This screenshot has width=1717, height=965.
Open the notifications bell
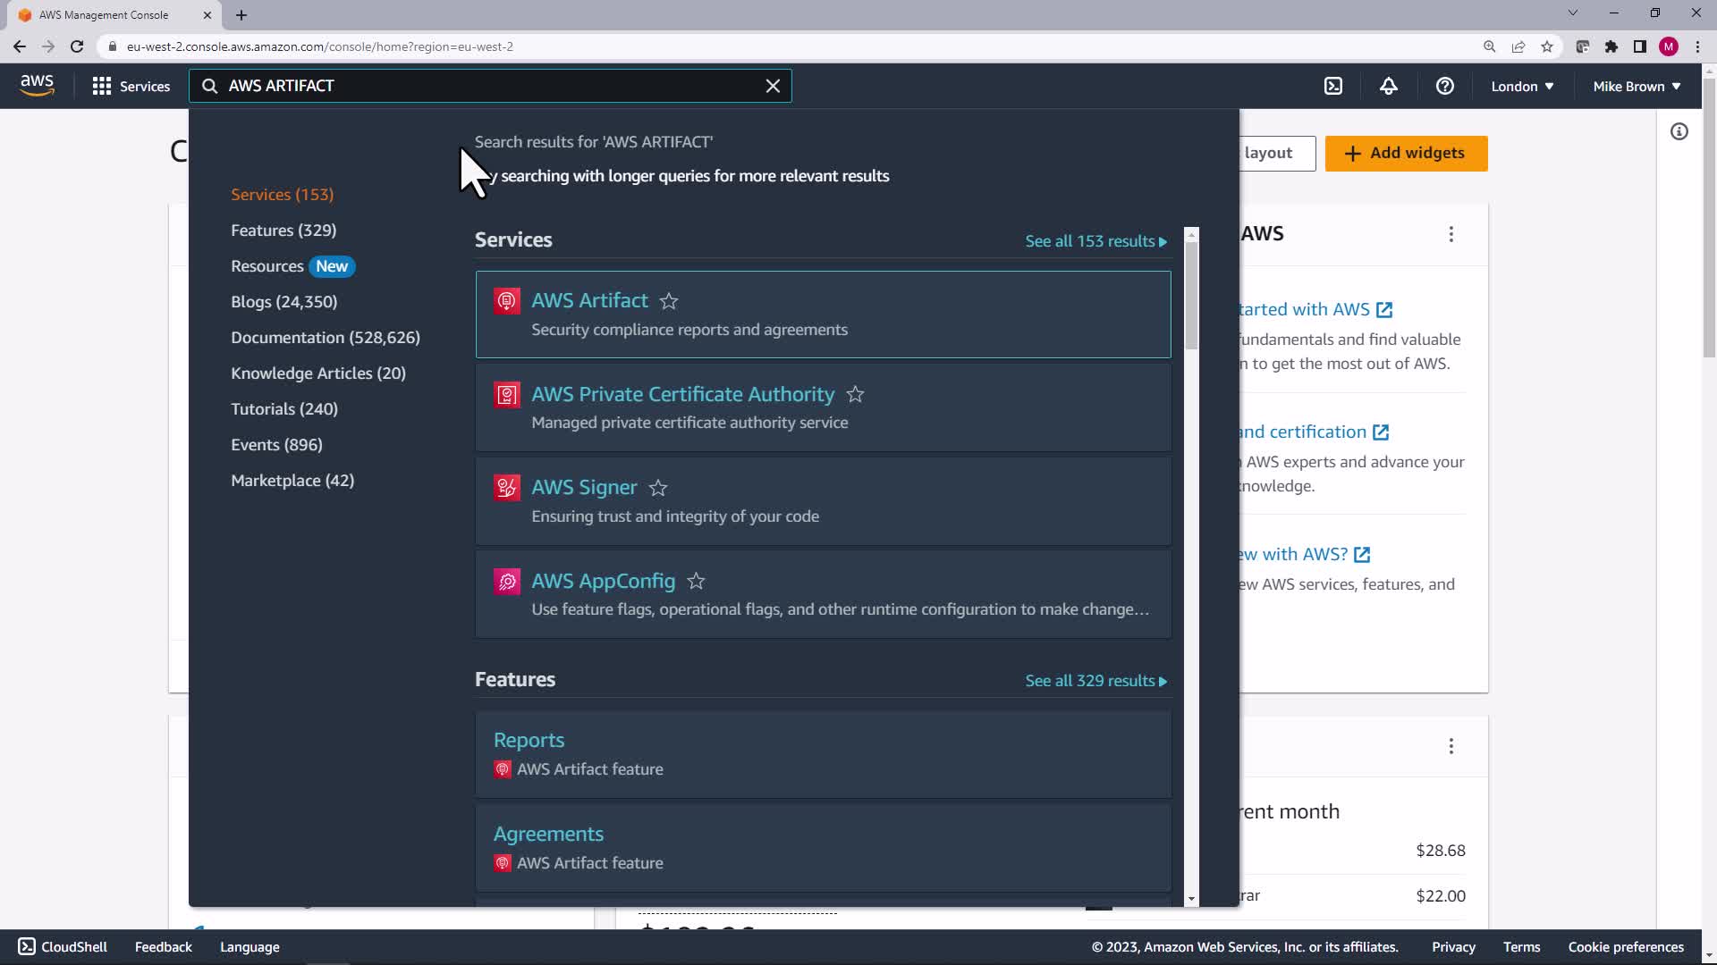pyautogui.click(x=1388, y=86)
